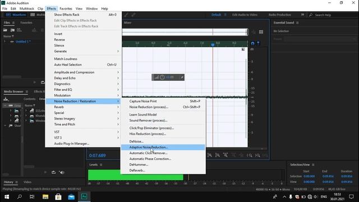
Task: Switch to the History tab
Action: pyautogui.click(x=8, y=182)
